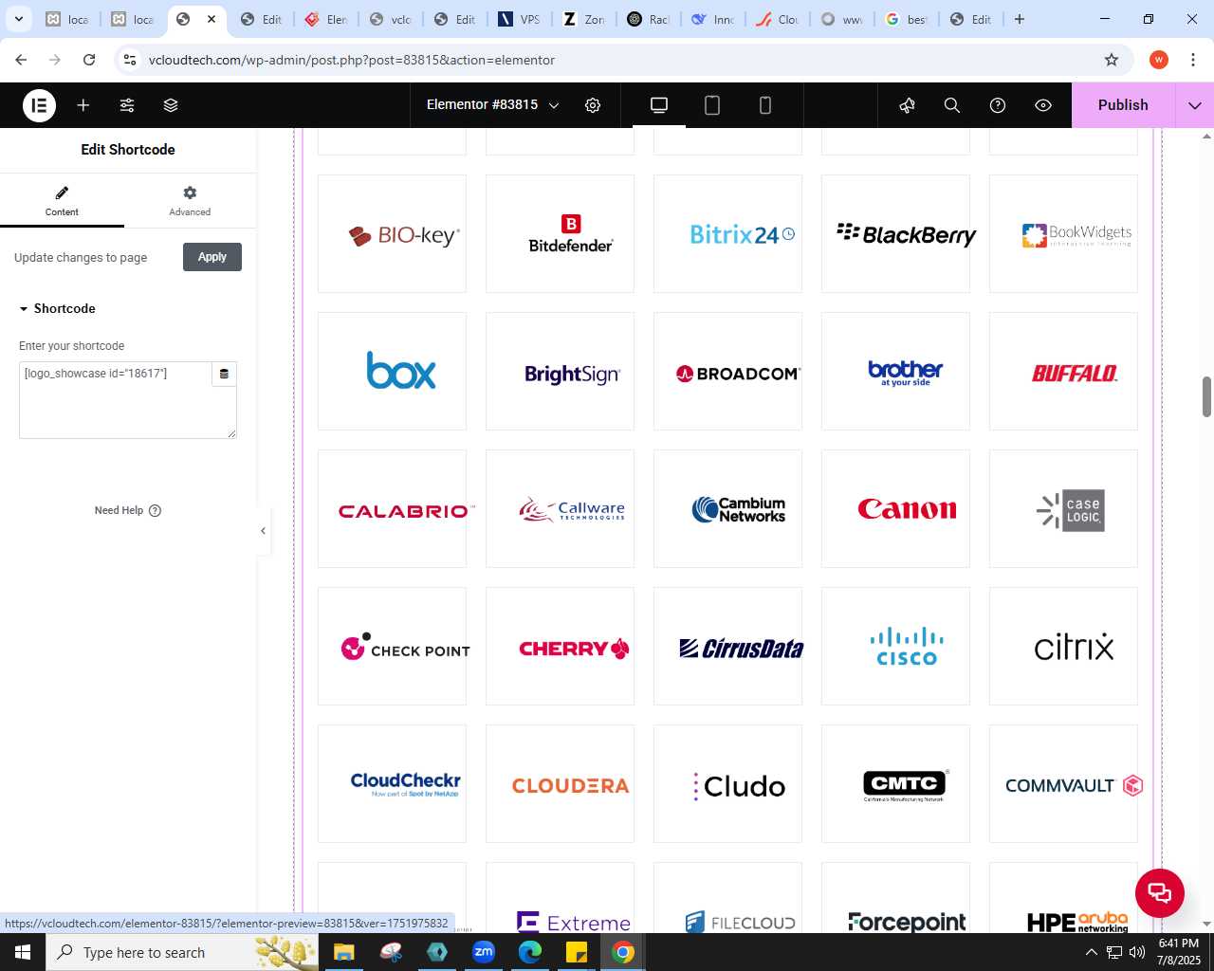Click the Publish button
The image size is (1214, 971).
(x=1123, y=105)
